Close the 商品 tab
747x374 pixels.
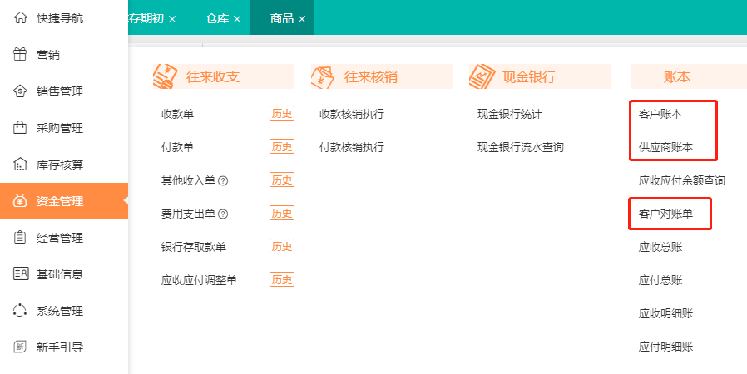pyautogui.click(x=302, y=19)
